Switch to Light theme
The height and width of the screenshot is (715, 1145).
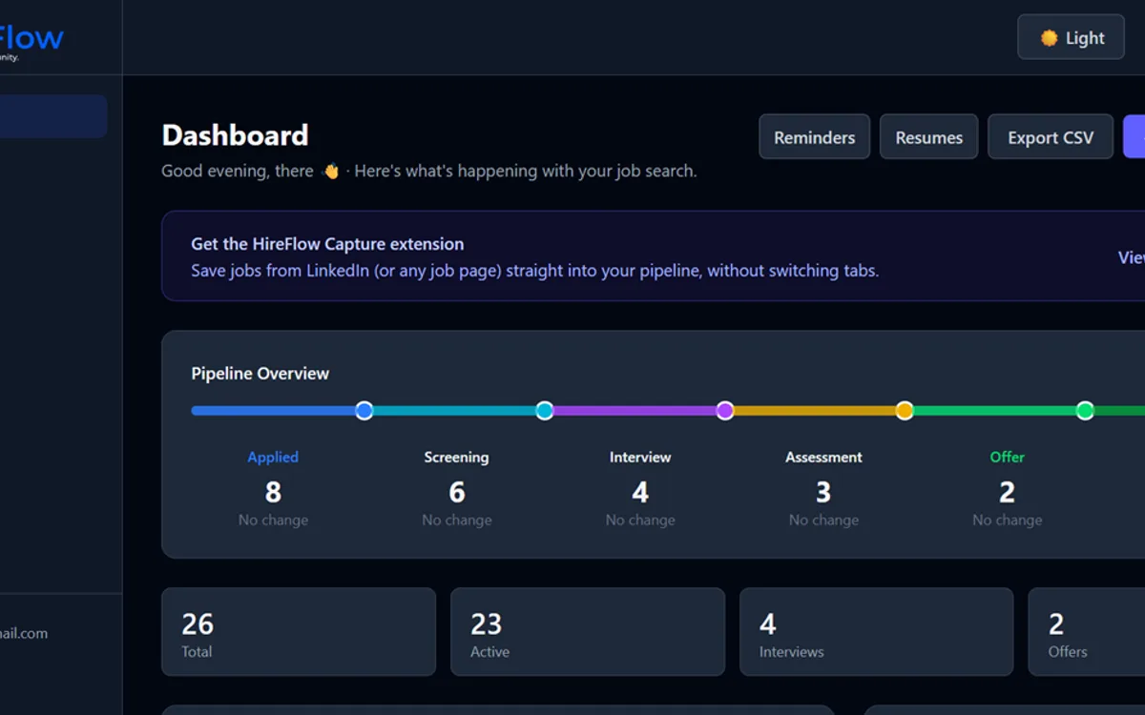point(1071,37)
